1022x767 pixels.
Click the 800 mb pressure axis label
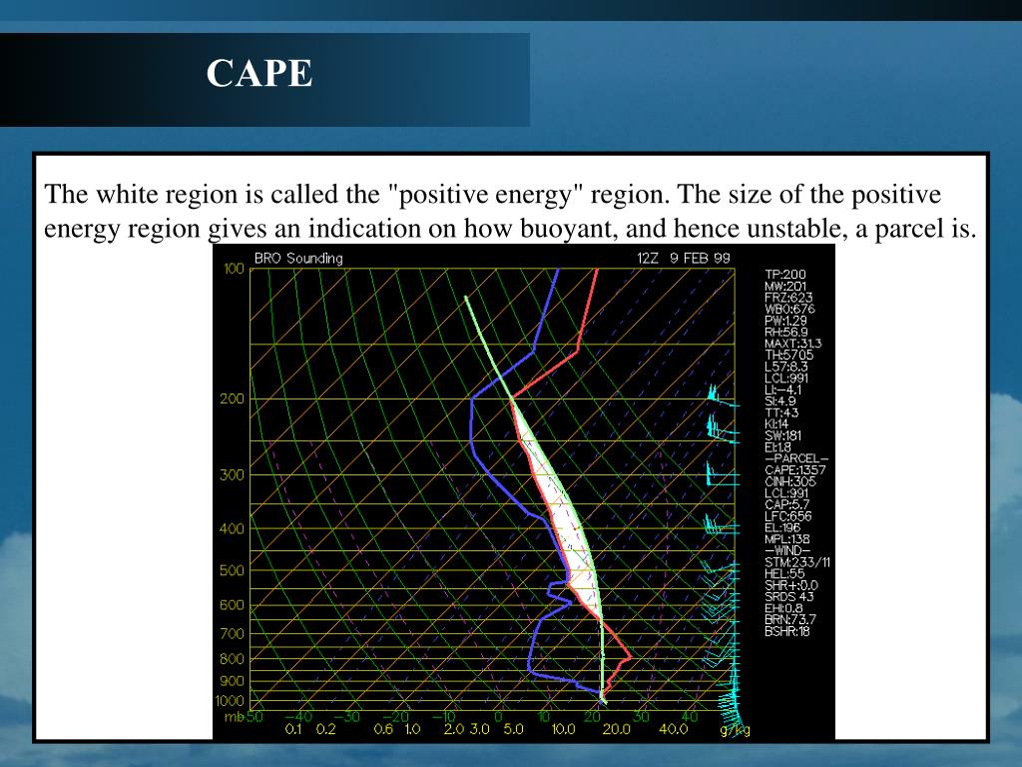(x=232, y=659)
